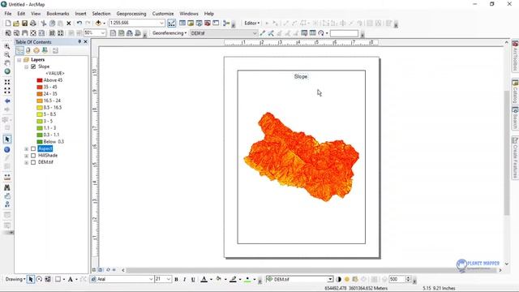The height and width of the screenshot is (292, 519).
Task: Select the Pan hand tool
Action: coord(7,63)
